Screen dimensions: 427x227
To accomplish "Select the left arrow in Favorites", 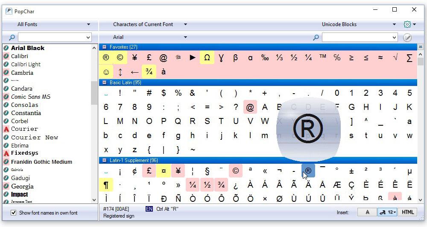I will click(135, 72).
